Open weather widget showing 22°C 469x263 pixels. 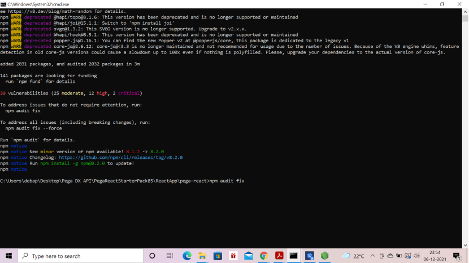pos(354,256)
